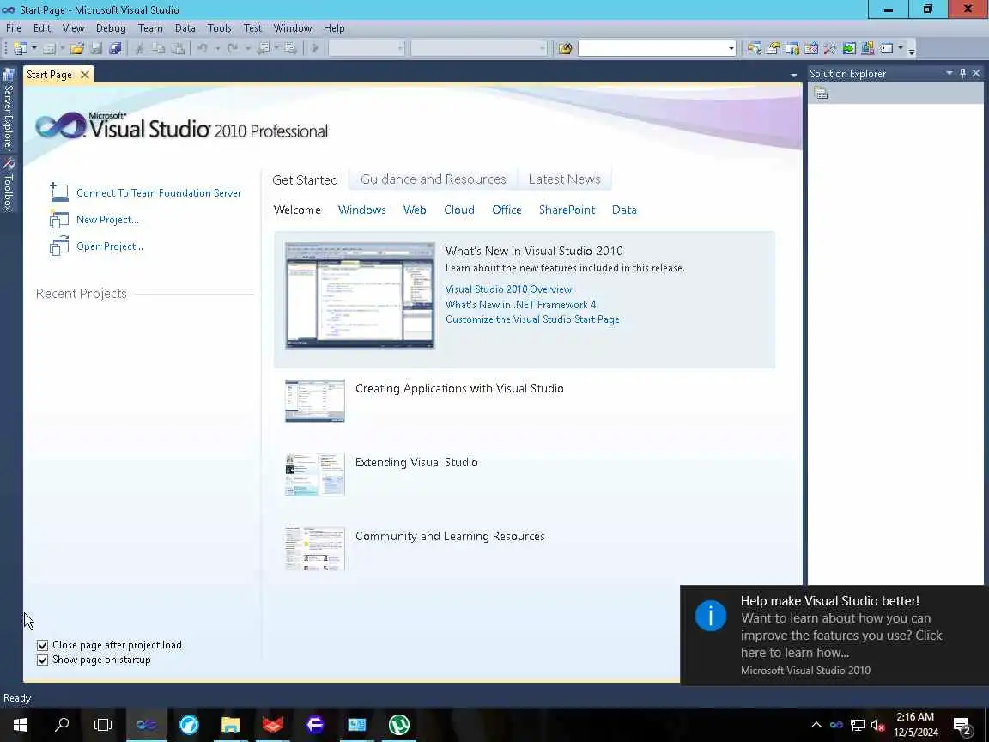Screen dimensions: 989x742
Task: Click the taskbar Search magnifier icon
Action: (62, 724)
